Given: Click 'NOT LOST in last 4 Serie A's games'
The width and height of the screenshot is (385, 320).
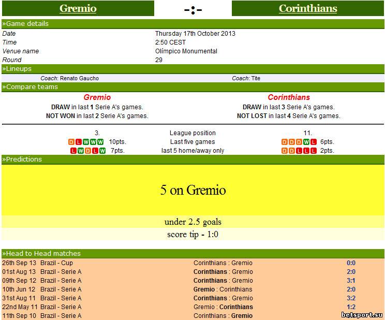Looking at the screenshot, I should click(x=289, y=116).
